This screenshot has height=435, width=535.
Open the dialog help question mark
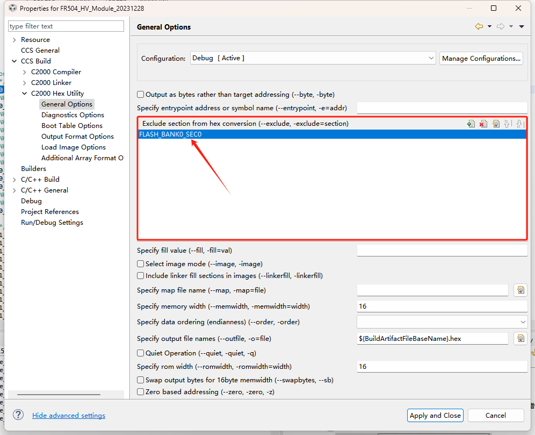pyautogui.click(x=18, y=415)
